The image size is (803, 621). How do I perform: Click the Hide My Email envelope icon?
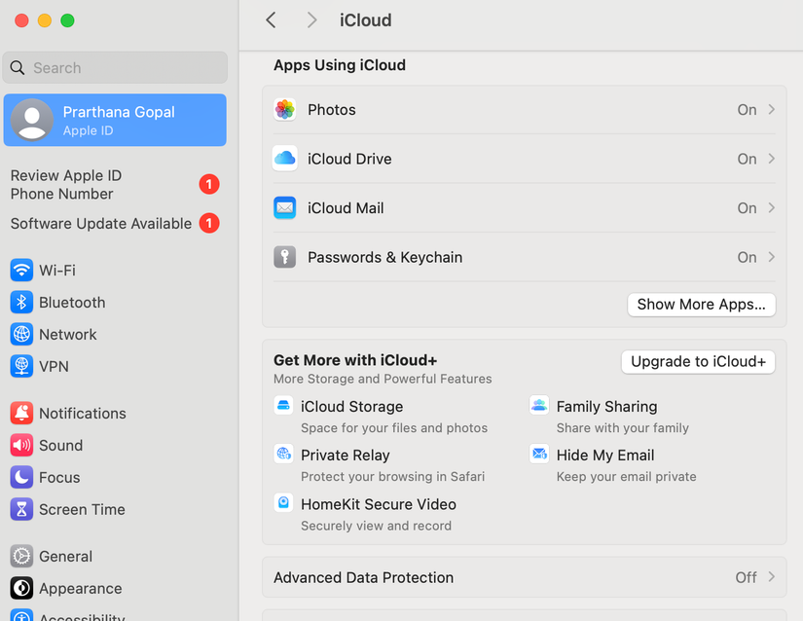click(539, 454)
